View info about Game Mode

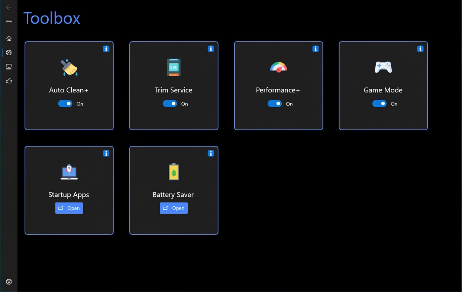click(420, 49)
